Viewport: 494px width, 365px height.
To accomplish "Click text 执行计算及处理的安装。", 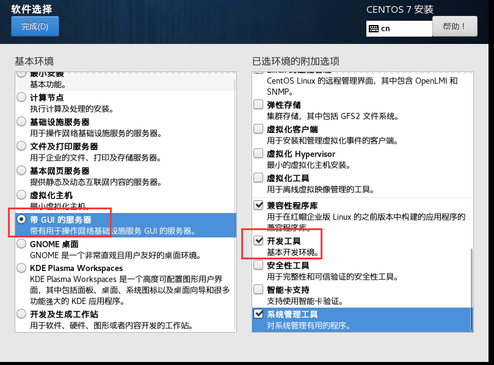I will tap(72, 109).
